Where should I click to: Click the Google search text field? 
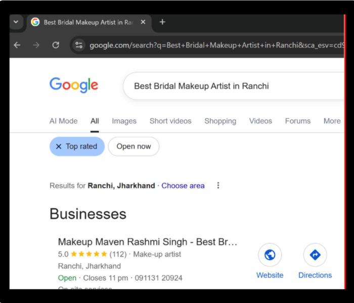tap(228, 86)
